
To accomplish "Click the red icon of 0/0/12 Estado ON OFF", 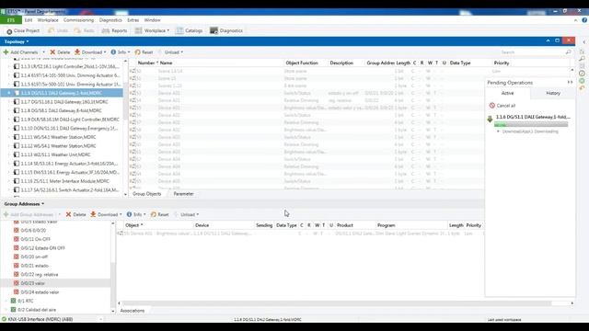I will pos(17,248).
